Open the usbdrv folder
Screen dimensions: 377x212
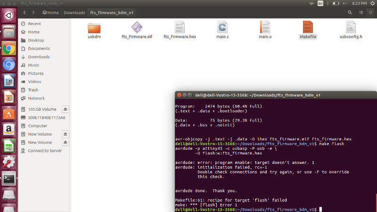(x=94, y=28)
